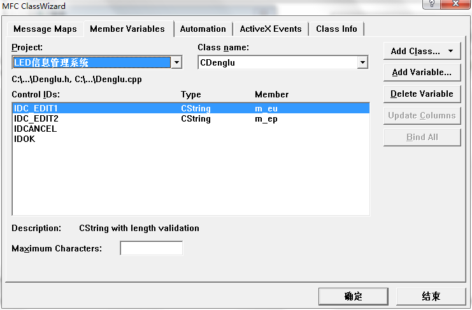Click the help question mark icon
Screen dimensions: 472x310
pos(431,4)
